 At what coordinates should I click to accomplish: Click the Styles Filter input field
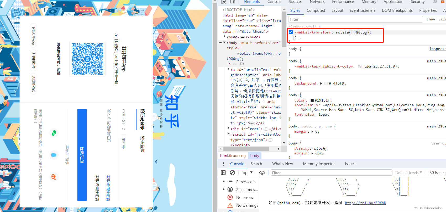[x=356, y=19]
